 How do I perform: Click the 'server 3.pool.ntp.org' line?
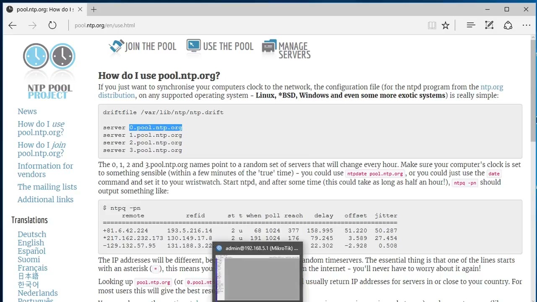[x=143, y=150]
